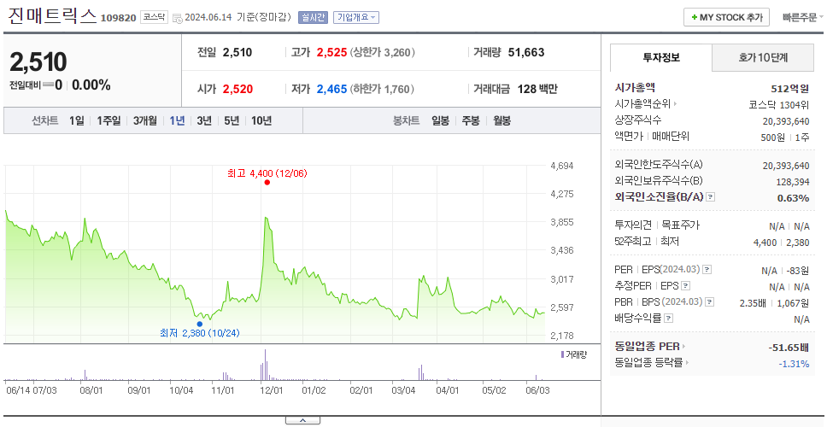Open the 동일업종 PER link
Image resolution: width=827 pixels, height=427 pixels.
[647, 347]
